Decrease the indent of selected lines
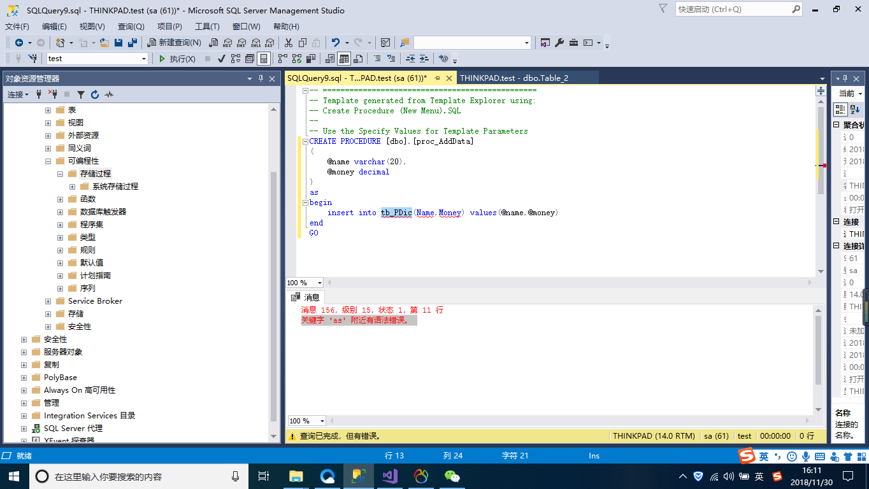This screenshot has height=489, width=869. pyautogui.click(x=410, y=59)
